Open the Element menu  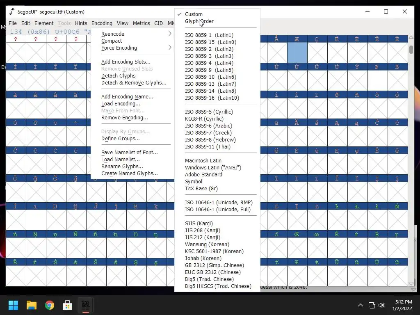click(44, 23)
